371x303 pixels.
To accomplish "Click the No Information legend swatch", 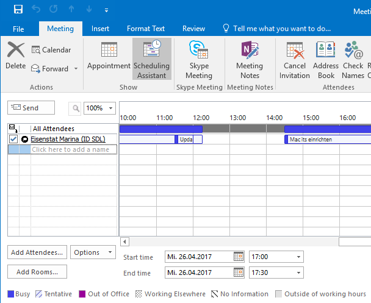I will (214, 294).
